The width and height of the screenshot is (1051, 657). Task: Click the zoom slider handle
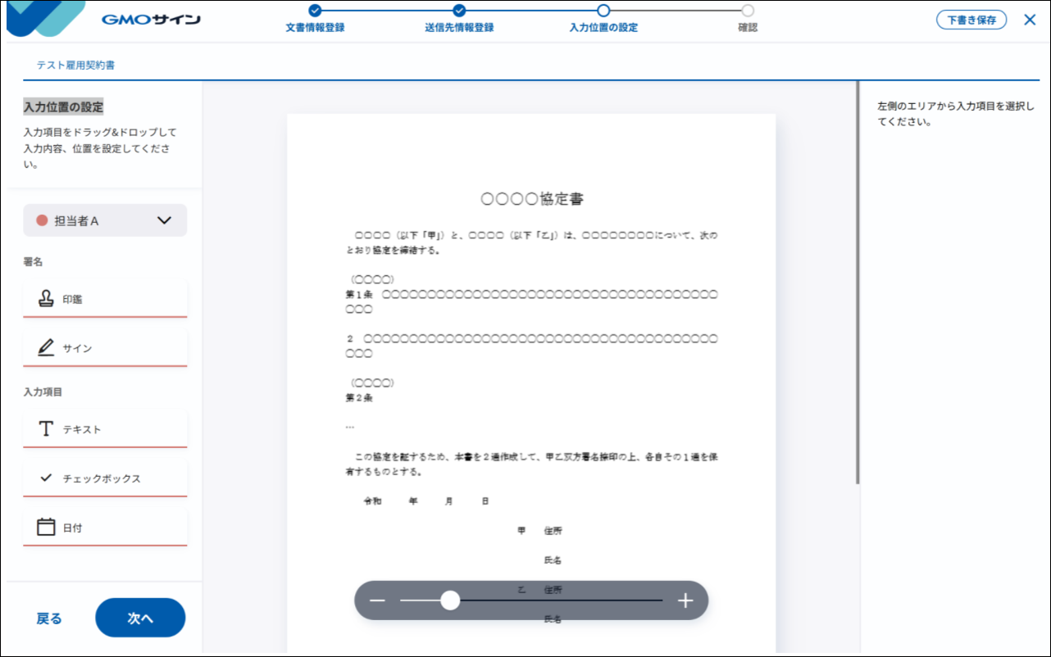tap(450, 600)
